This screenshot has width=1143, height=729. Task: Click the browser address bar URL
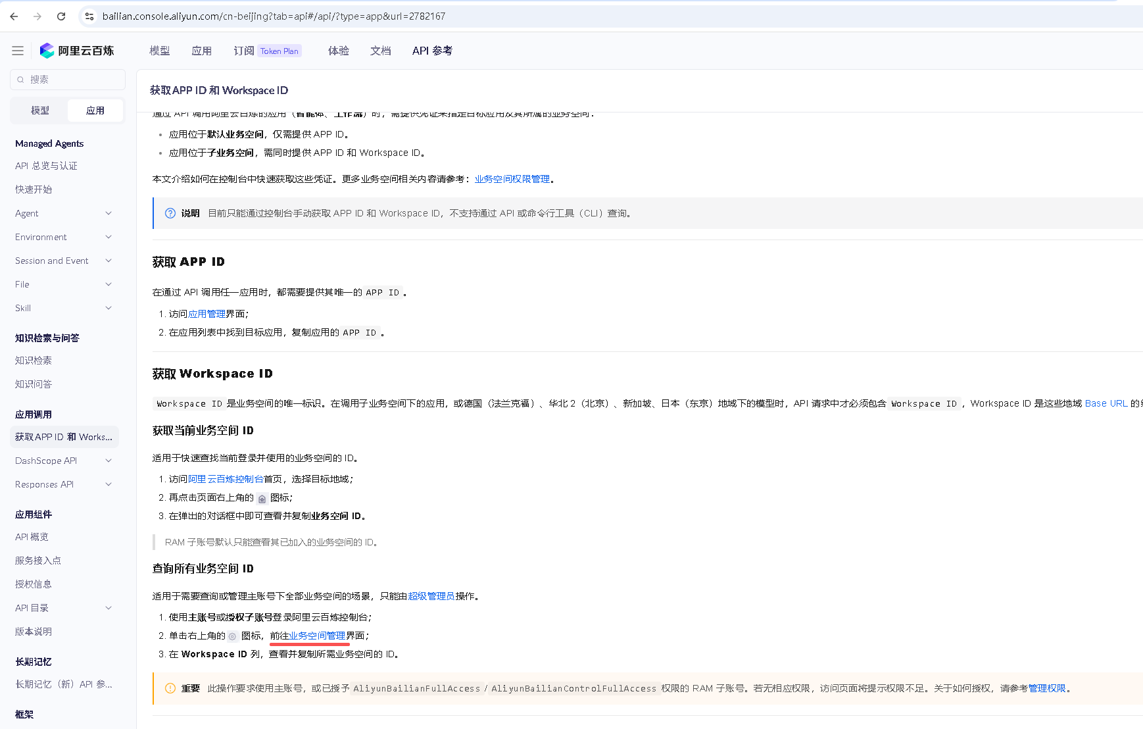(x=274, y=16)
